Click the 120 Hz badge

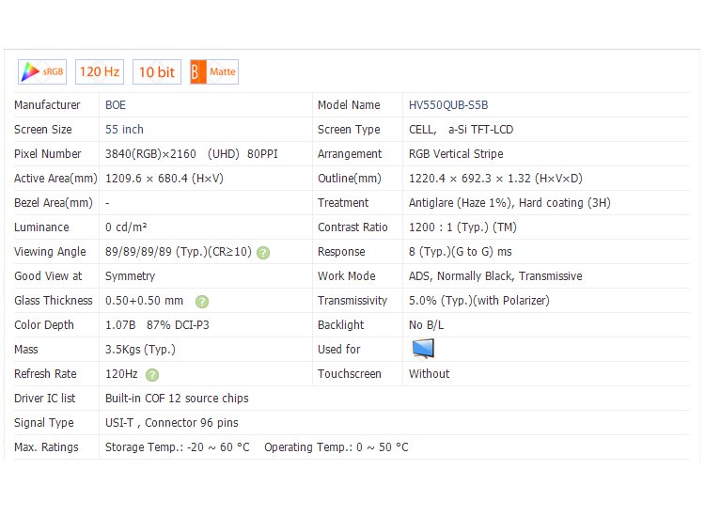click(100, 72)
